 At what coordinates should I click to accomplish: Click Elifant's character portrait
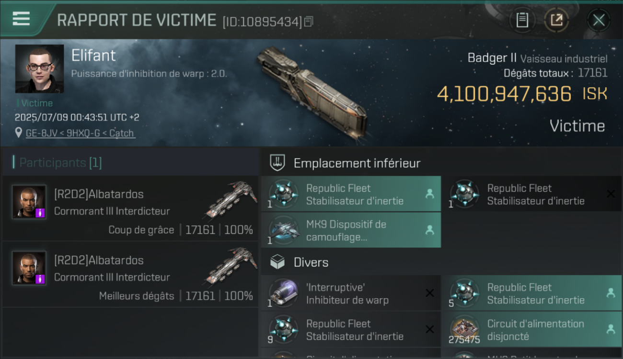39,69
